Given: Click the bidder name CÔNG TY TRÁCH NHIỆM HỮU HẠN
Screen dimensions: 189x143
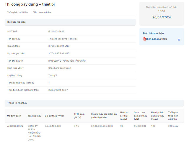Looking at the screenshot, I should click(x=34, y=133).
